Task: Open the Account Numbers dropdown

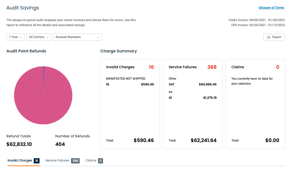Action: 77,37
